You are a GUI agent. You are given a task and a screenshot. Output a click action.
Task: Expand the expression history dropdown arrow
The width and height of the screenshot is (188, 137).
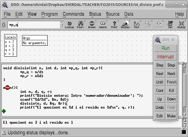click(x=62, y=25)
